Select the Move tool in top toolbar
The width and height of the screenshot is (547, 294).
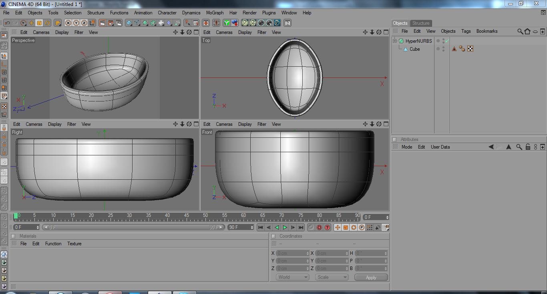pos(31,23)
